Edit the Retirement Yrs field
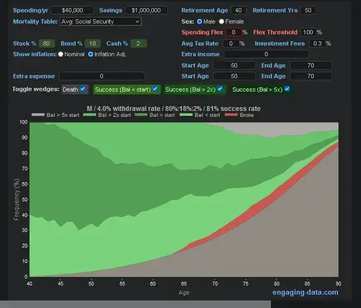This screenshot has height=308, width=361. 308,10
